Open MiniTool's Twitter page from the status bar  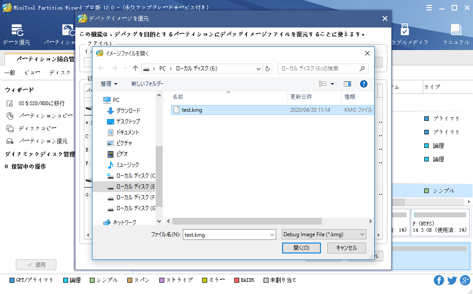tap(452, 280)
